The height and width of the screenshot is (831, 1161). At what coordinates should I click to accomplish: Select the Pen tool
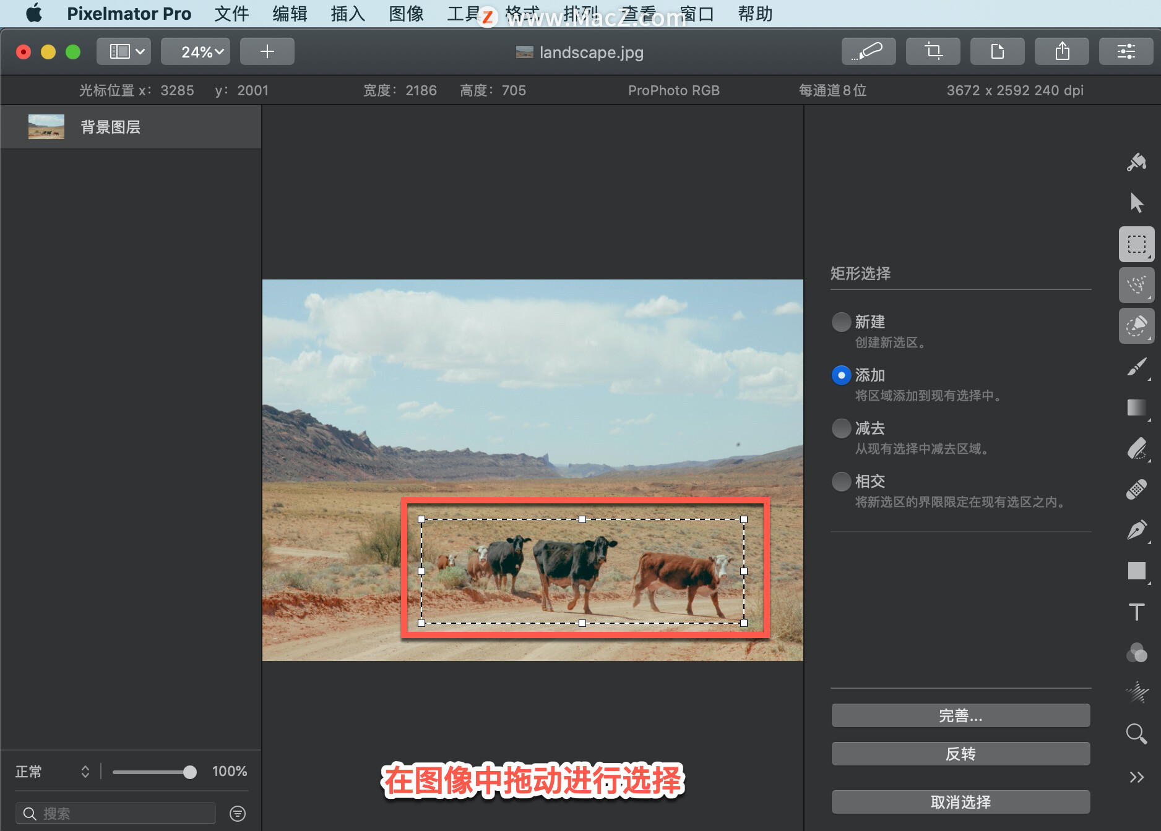(1136, 531)
